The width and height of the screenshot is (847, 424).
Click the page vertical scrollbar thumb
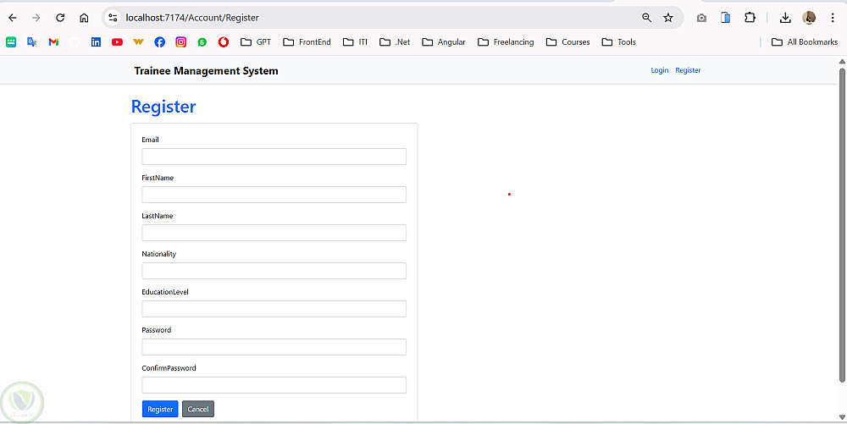tap(842, 225)
